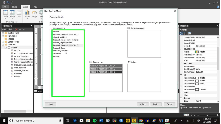Open the notification center icon
The height and width of the screenshot is (124, 221).
tap(215, 120)
